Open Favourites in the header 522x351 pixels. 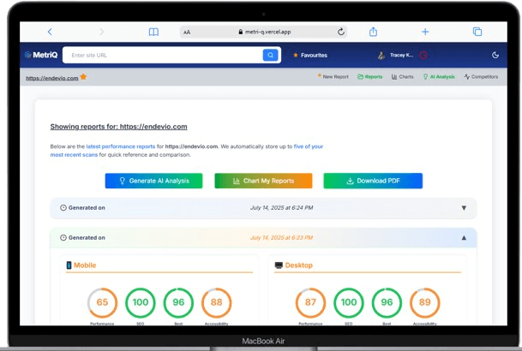click(x=310, y=55)
